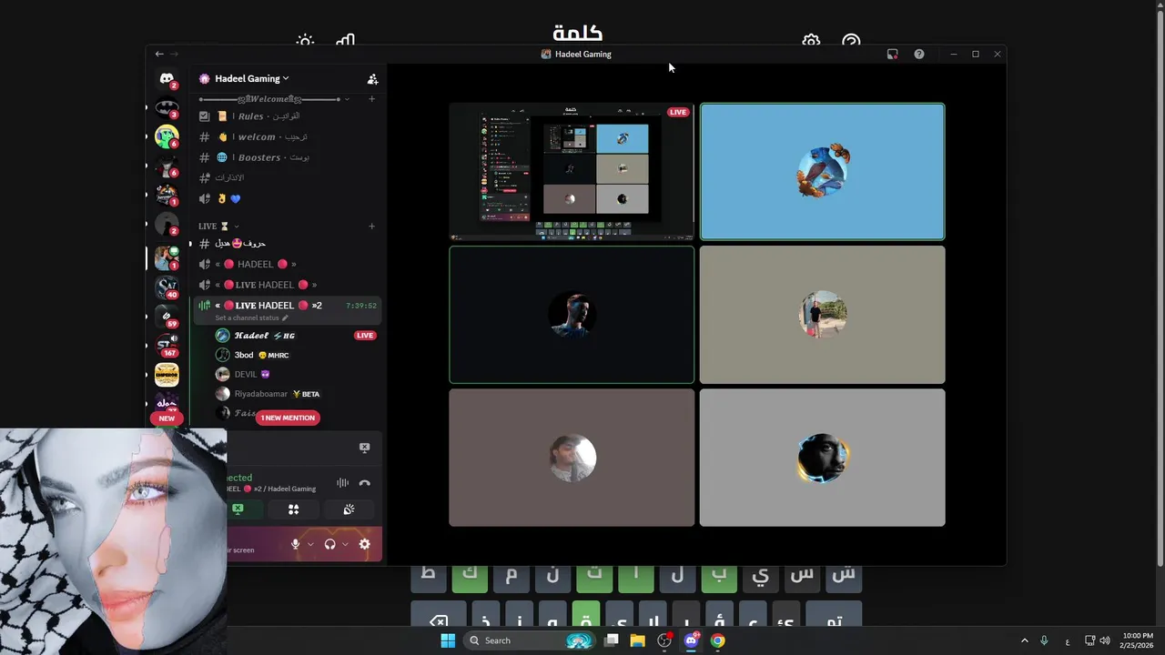Open Discord inbox icon in title bar
The image size is (1165, 655).
[x=892, y=54]
